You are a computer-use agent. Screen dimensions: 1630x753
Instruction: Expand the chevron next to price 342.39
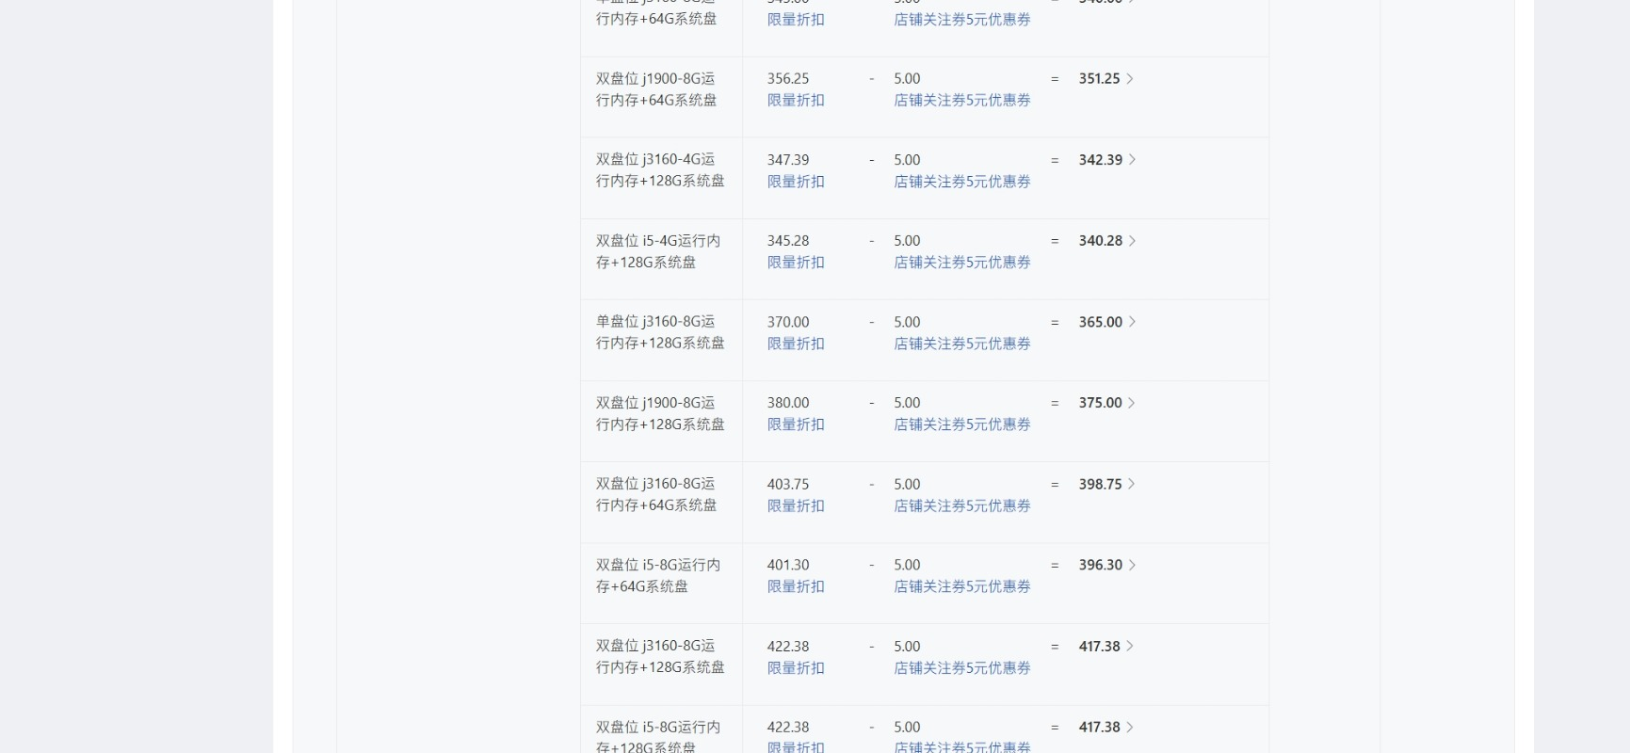(x=1132, y=160)
